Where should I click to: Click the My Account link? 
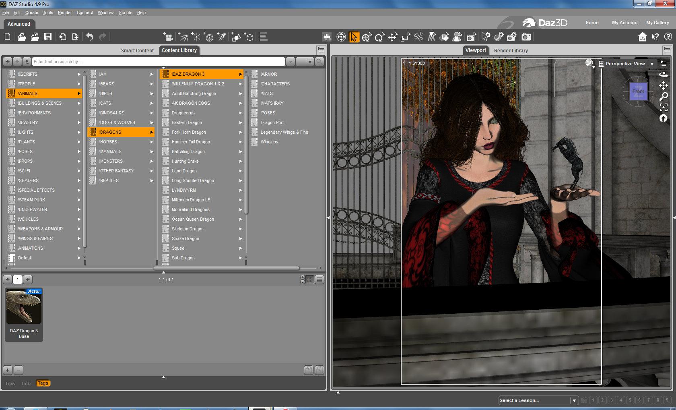point(624,23)
